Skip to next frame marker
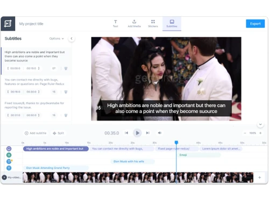 click(x=148, y=133)
